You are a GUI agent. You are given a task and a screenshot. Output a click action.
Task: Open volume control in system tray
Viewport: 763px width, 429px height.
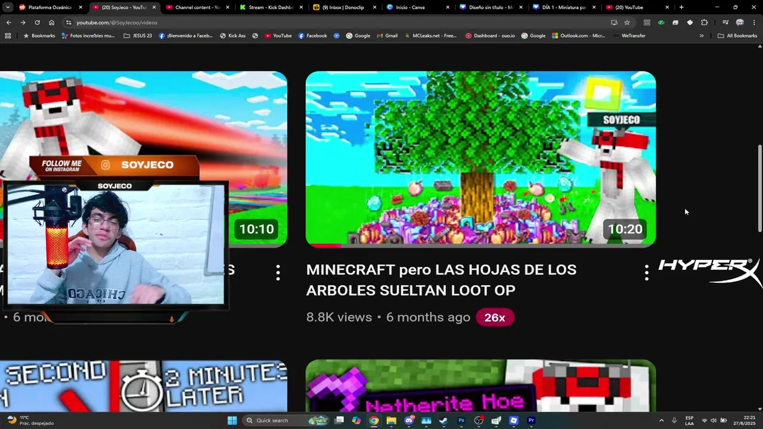pyautogui.click(x=714, y=420)
